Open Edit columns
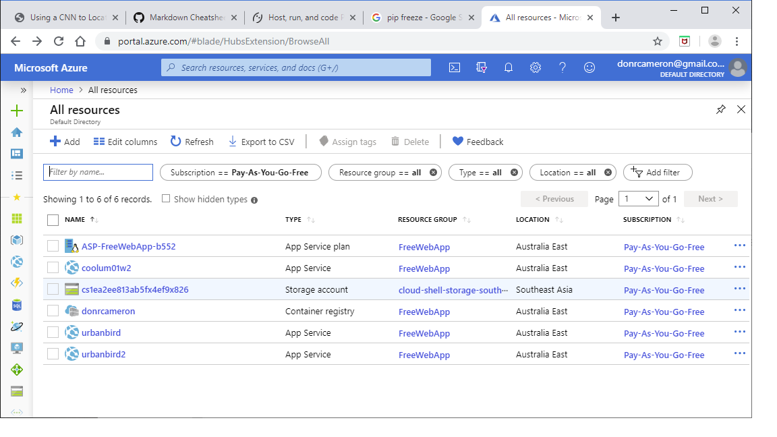Screen dimensions: 777x437 coord(125,142)
